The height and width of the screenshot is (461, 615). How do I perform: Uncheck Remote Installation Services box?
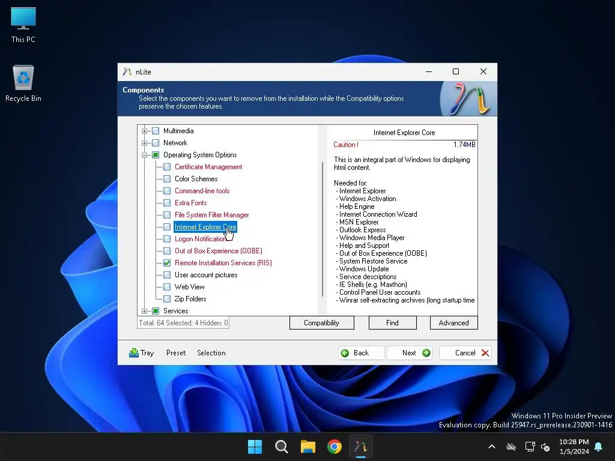coord(167,263)
